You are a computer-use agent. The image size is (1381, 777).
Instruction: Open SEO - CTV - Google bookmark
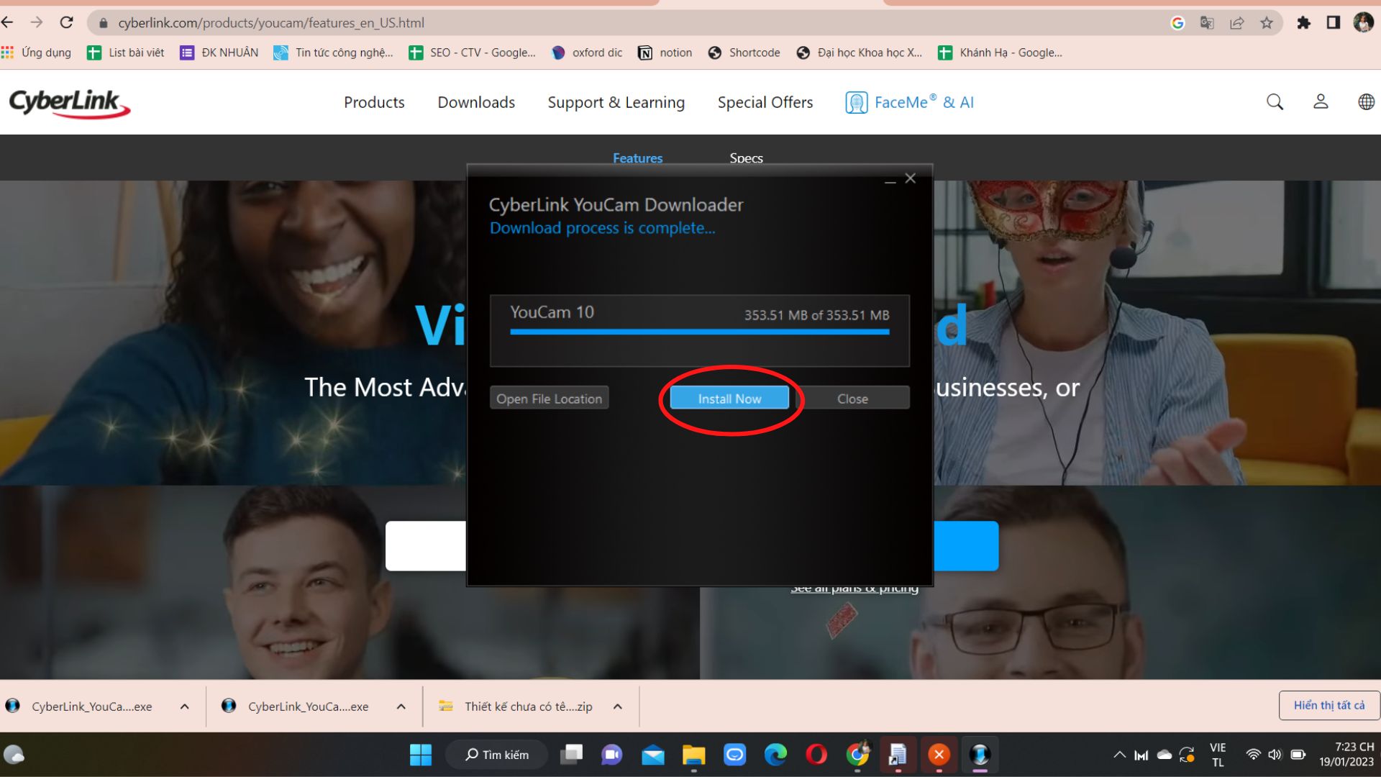point(472,53)
